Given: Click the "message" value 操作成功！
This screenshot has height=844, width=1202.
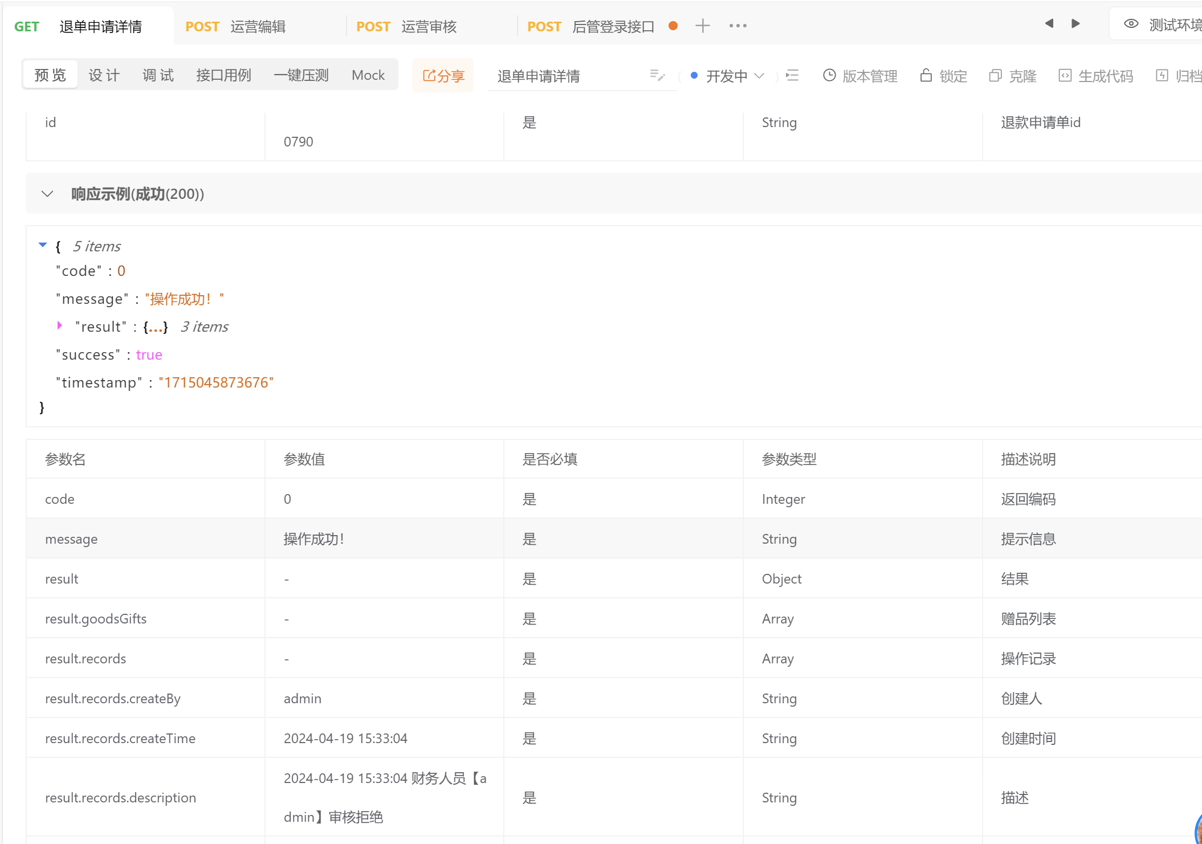Looking at the screenshot, I should [185, 299].
